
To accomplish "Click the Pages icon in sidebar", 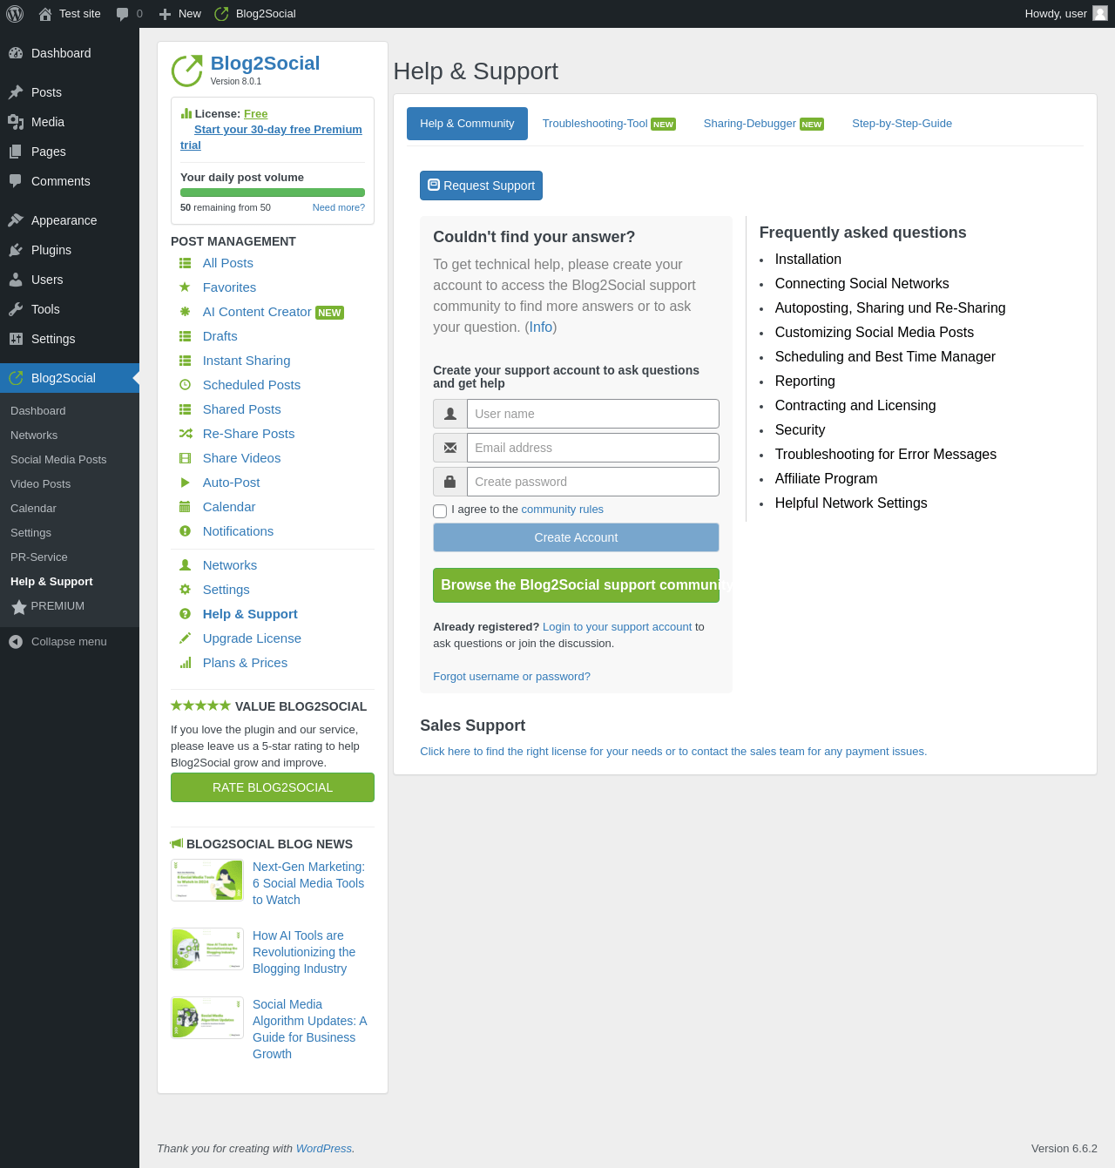I will (16, 152).
